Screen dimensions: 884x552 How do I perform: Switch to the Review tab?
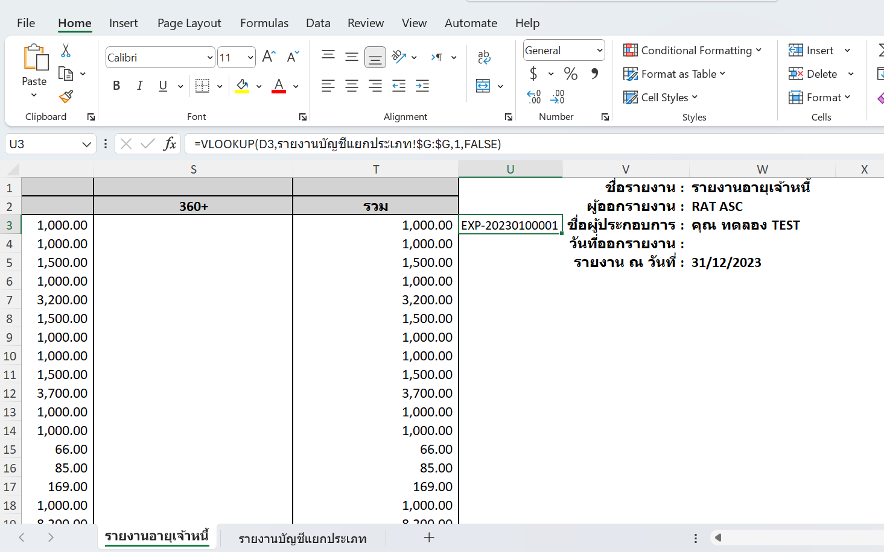click(366, 23)
